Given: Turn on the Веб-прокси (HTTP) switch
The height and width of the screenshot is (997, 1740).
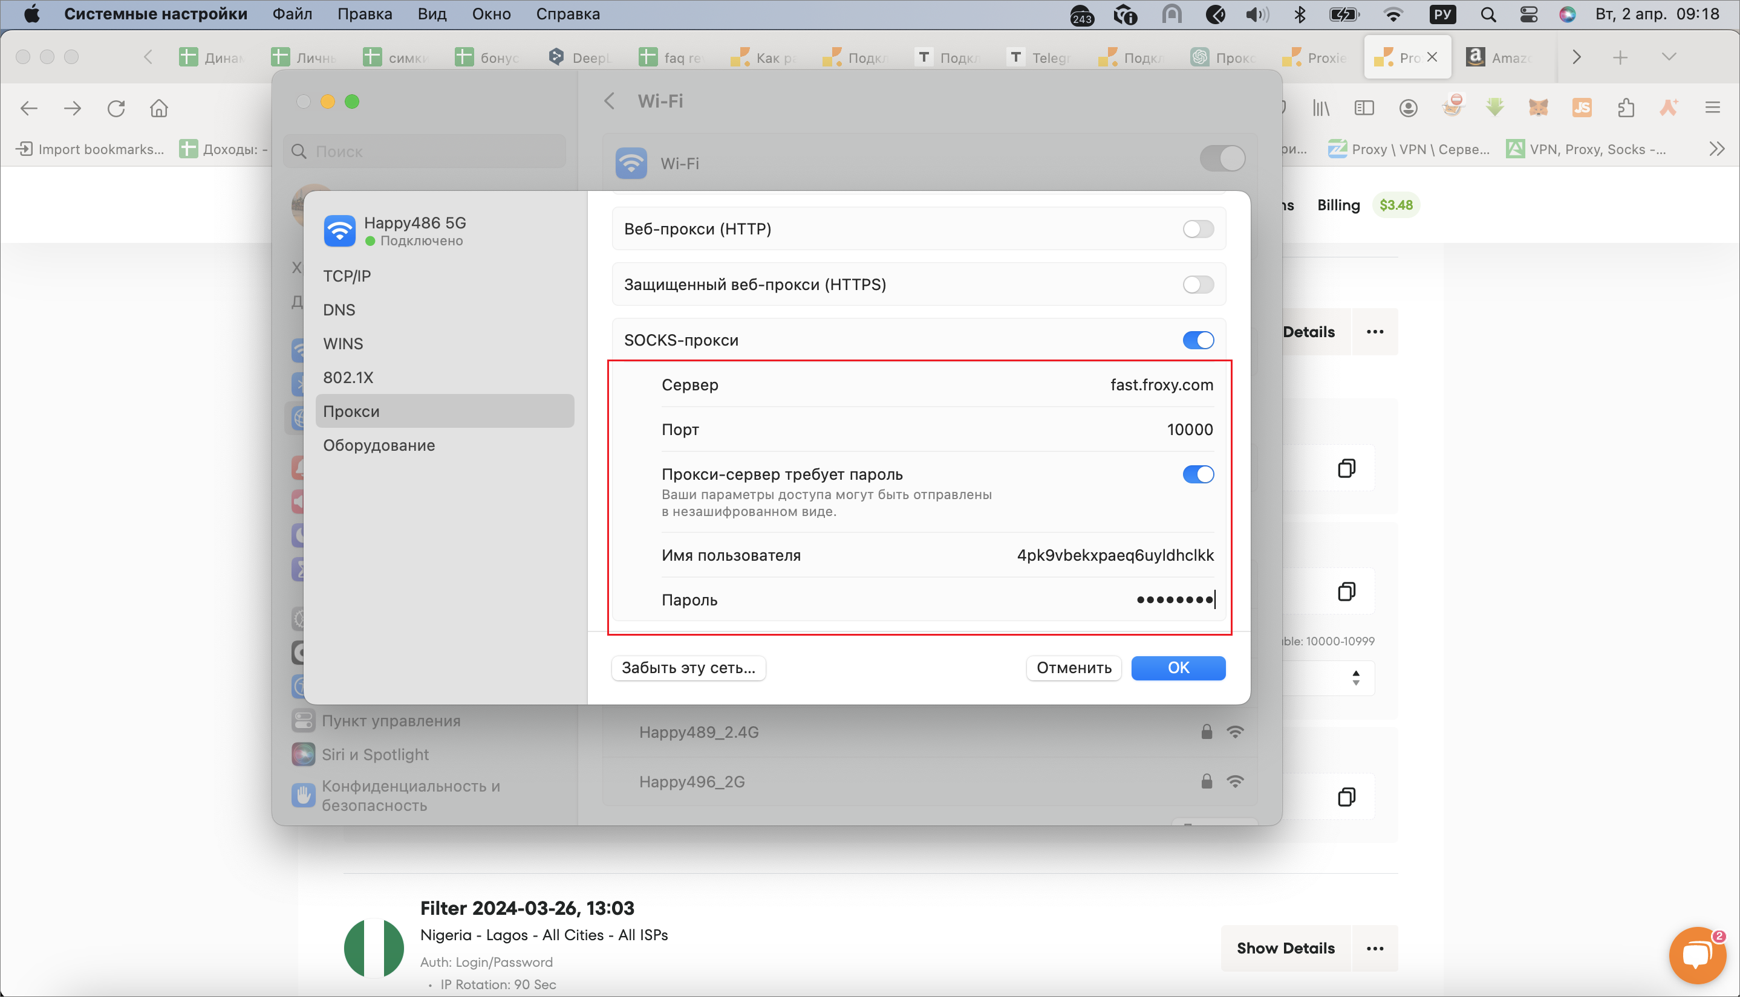Looking at the screenshot, I should pos(1197,229).
